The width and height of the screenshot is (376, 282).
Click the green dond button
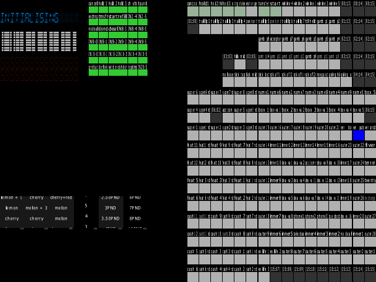click(x=103, y=35)
